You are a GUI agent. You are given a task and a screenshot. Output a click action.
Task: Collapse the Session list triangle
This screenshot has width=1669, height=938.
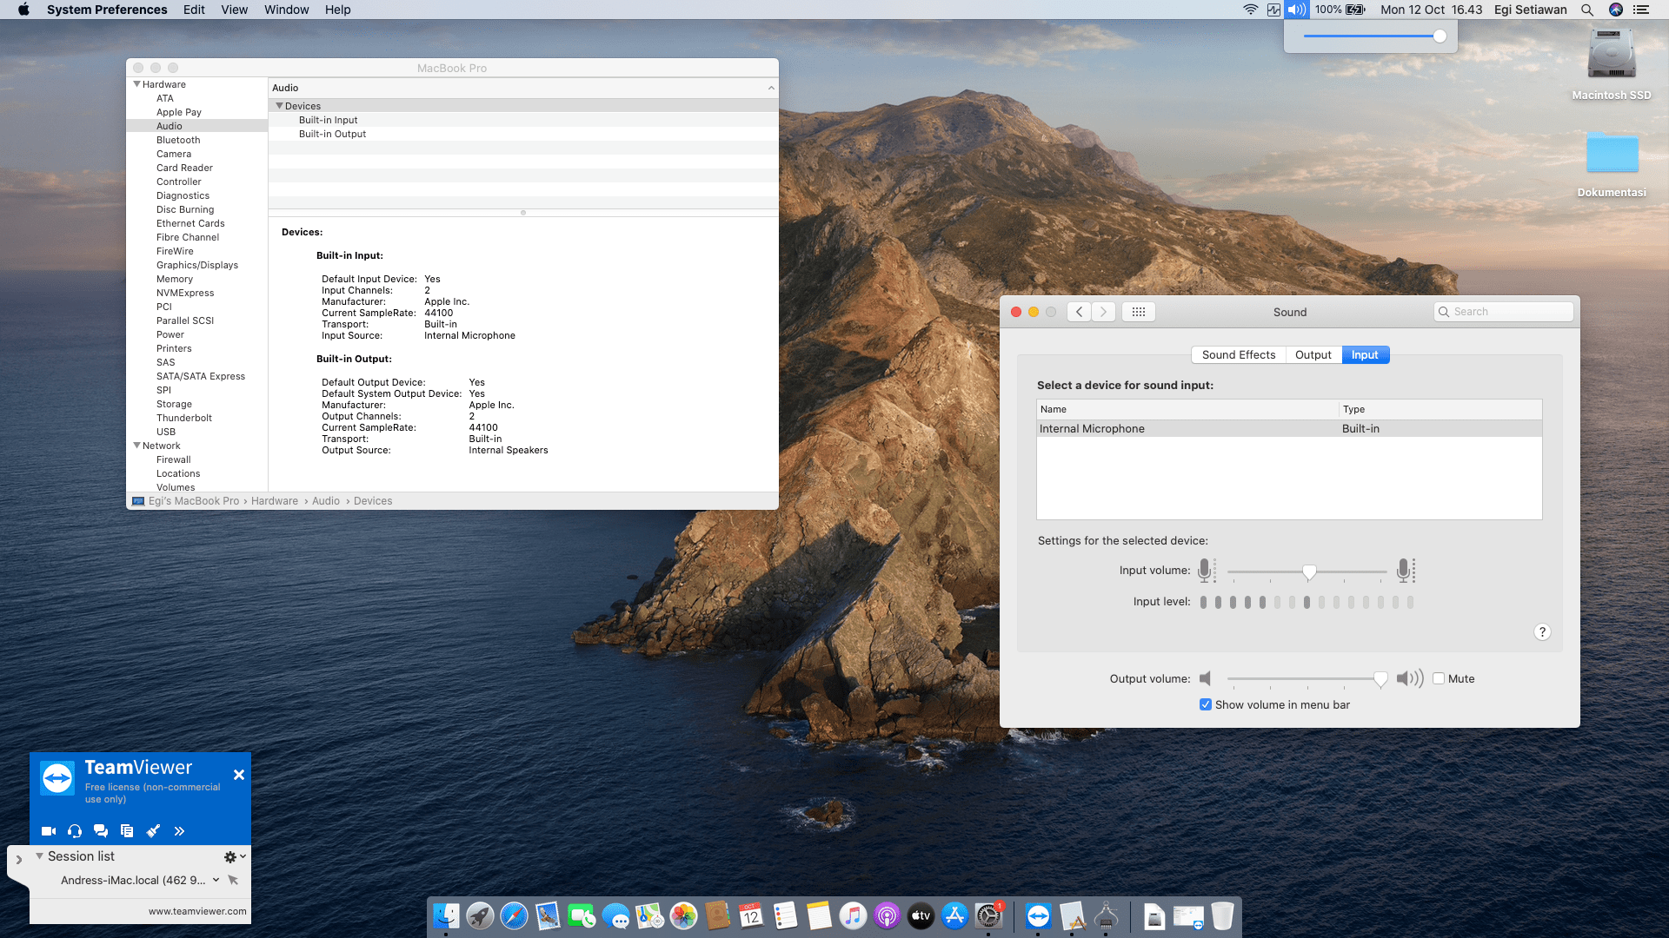tap(39, 856)
